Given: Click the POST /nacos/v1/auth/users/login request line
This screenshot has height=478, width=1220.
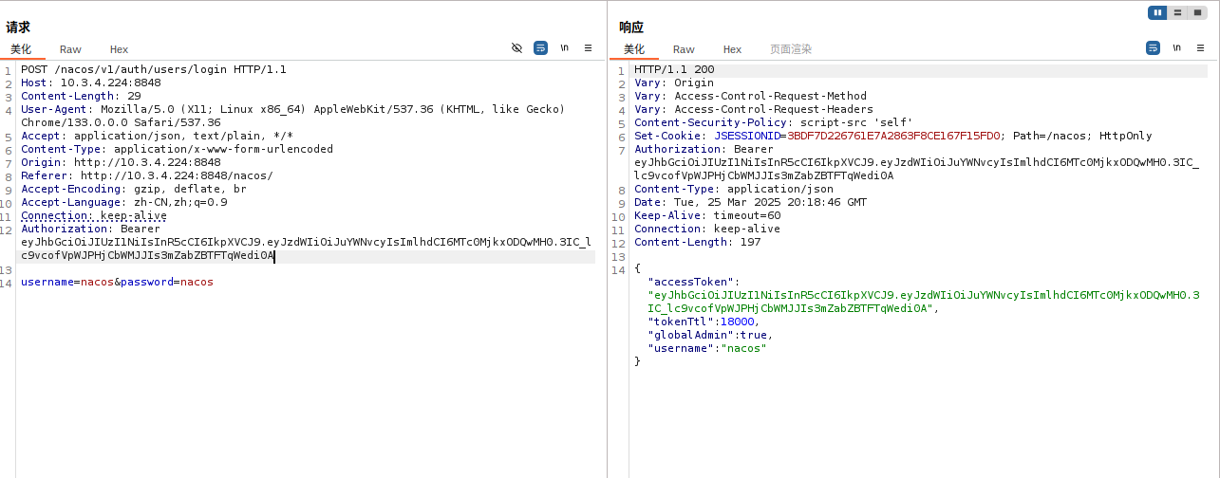Looking at the screenshot, I should [153, 70].
